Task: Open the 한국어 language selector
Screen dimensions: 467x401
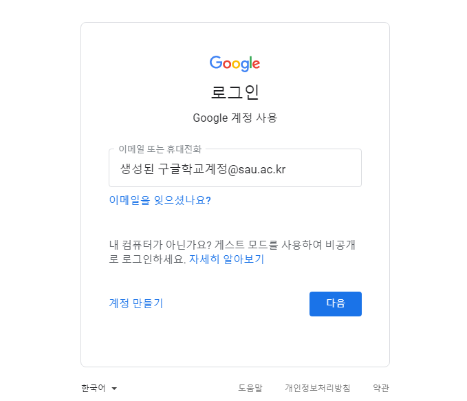Action: tap(99, 388)
